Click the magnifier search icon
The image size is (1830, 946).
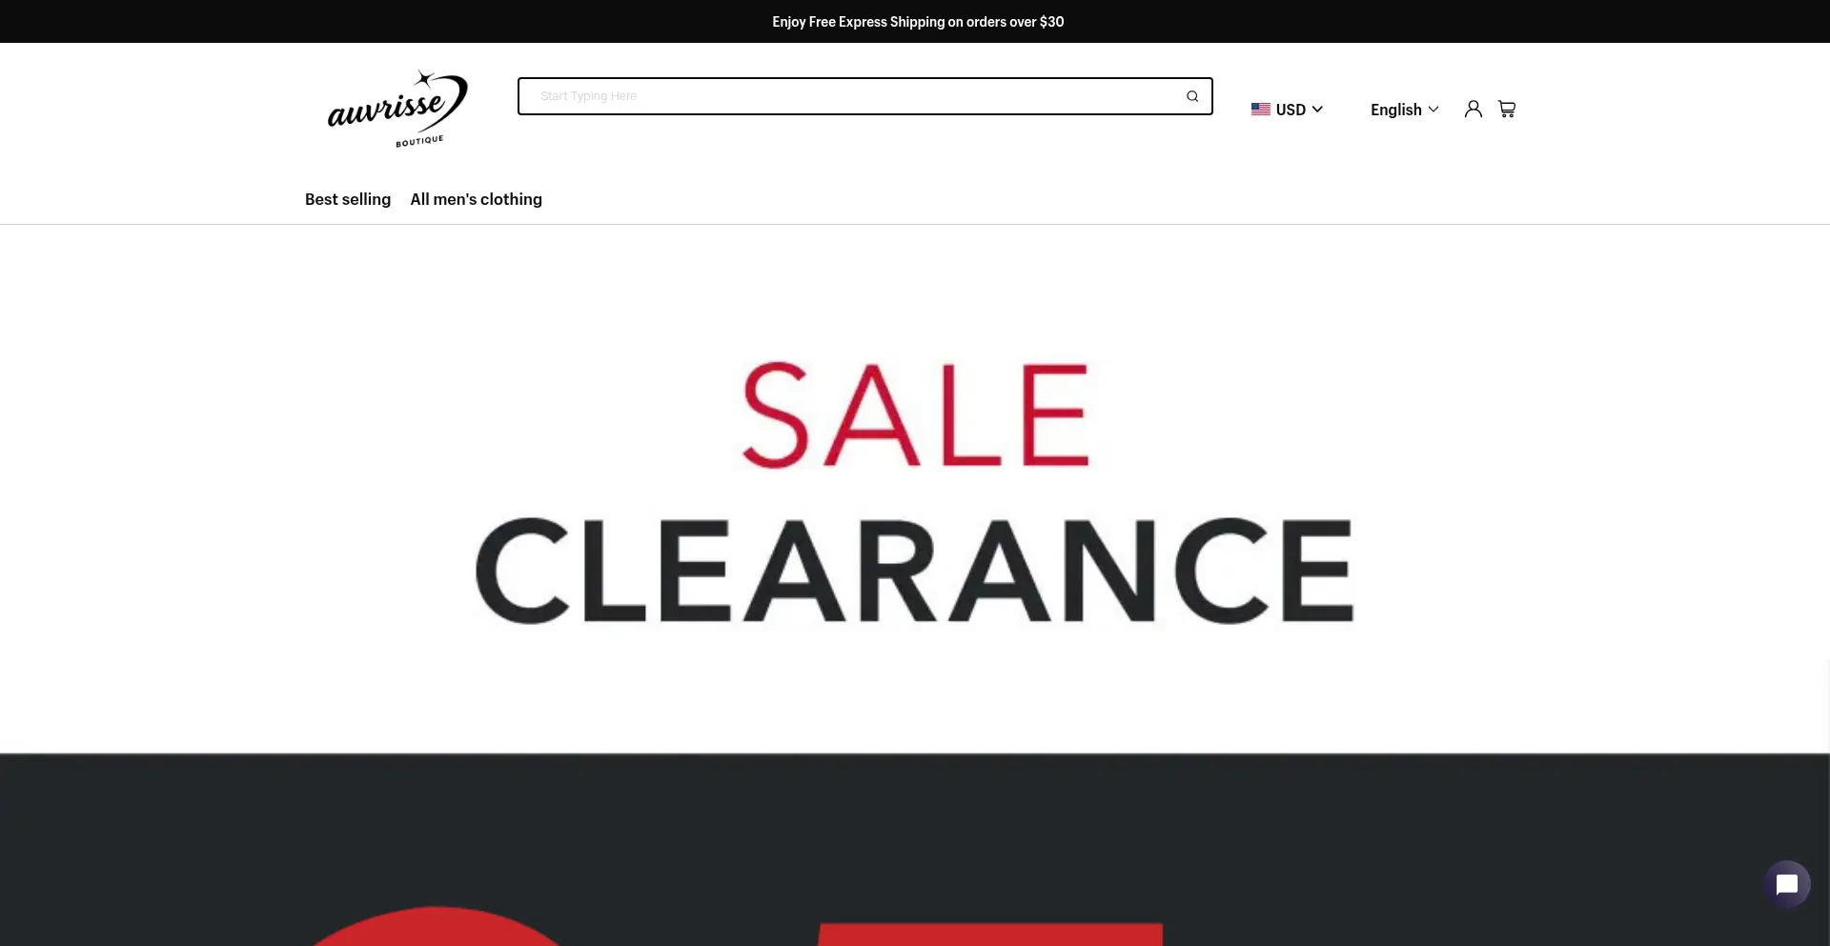(1192, 96)
